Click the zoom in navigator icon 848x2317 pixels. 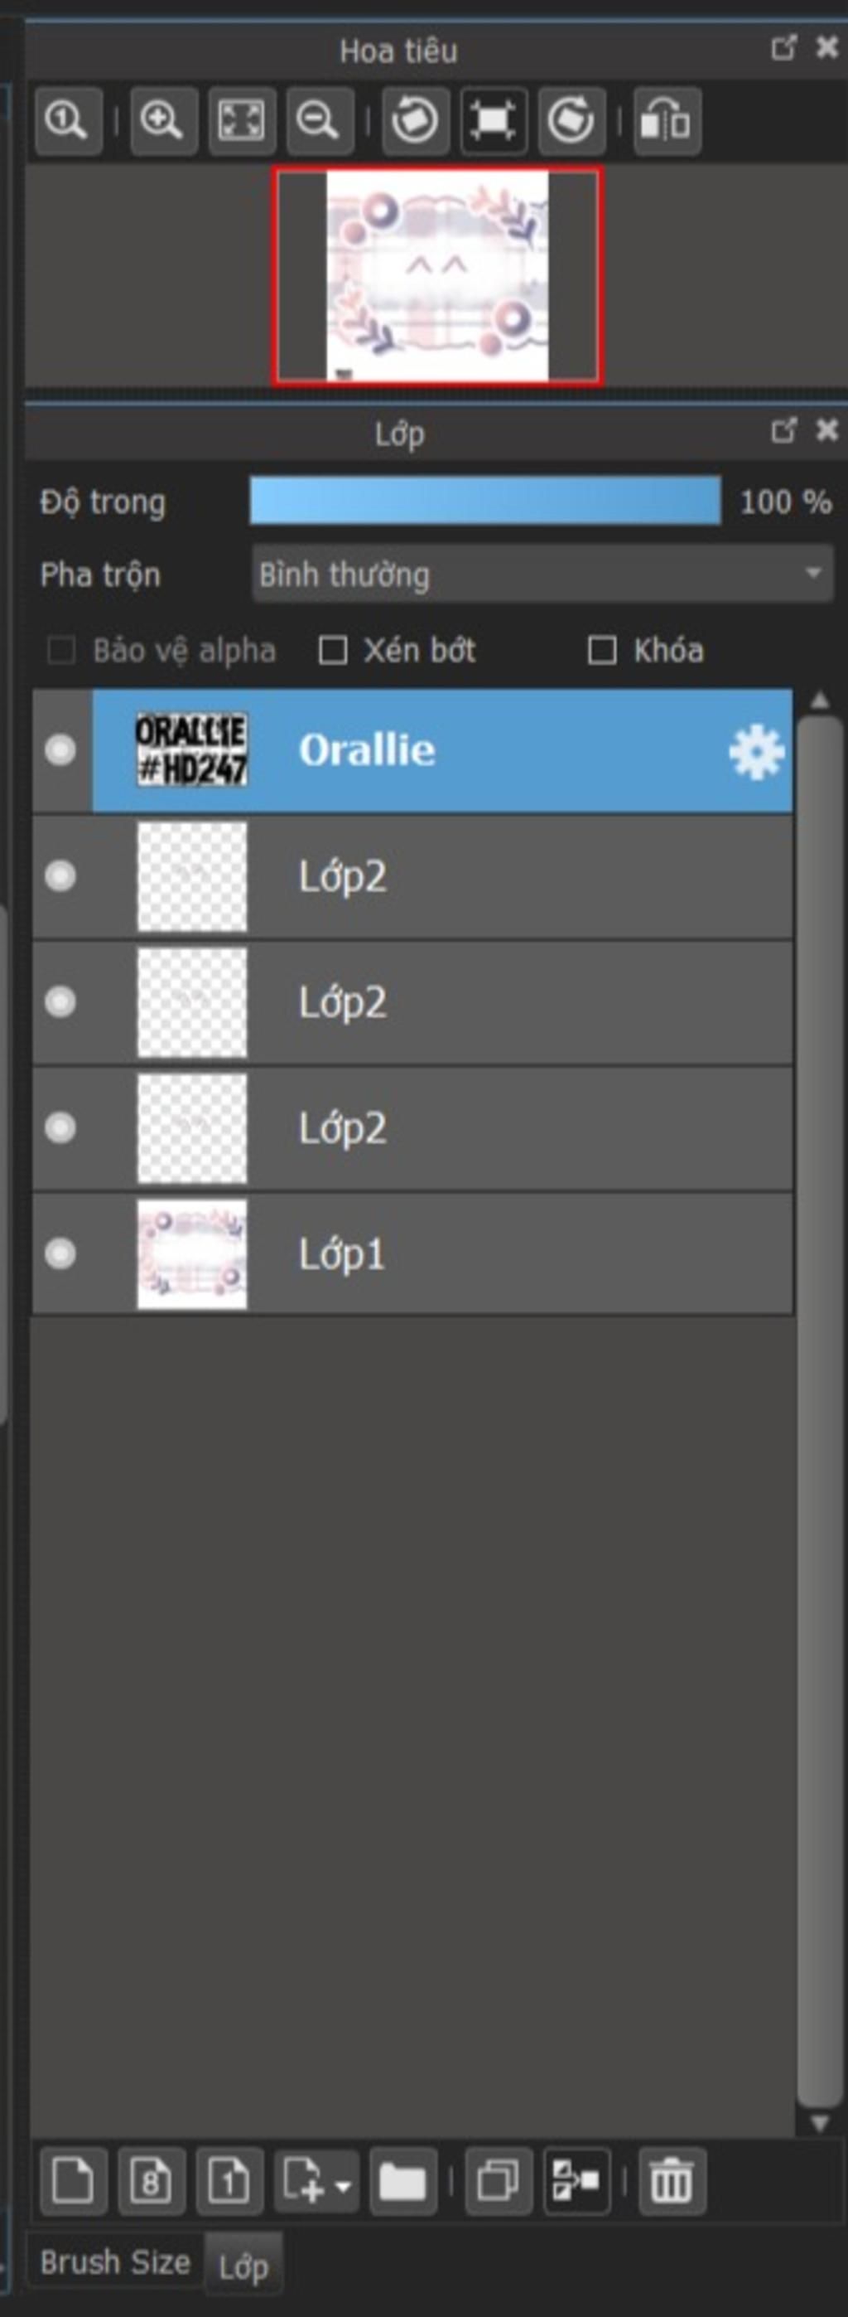click(163, 120)
